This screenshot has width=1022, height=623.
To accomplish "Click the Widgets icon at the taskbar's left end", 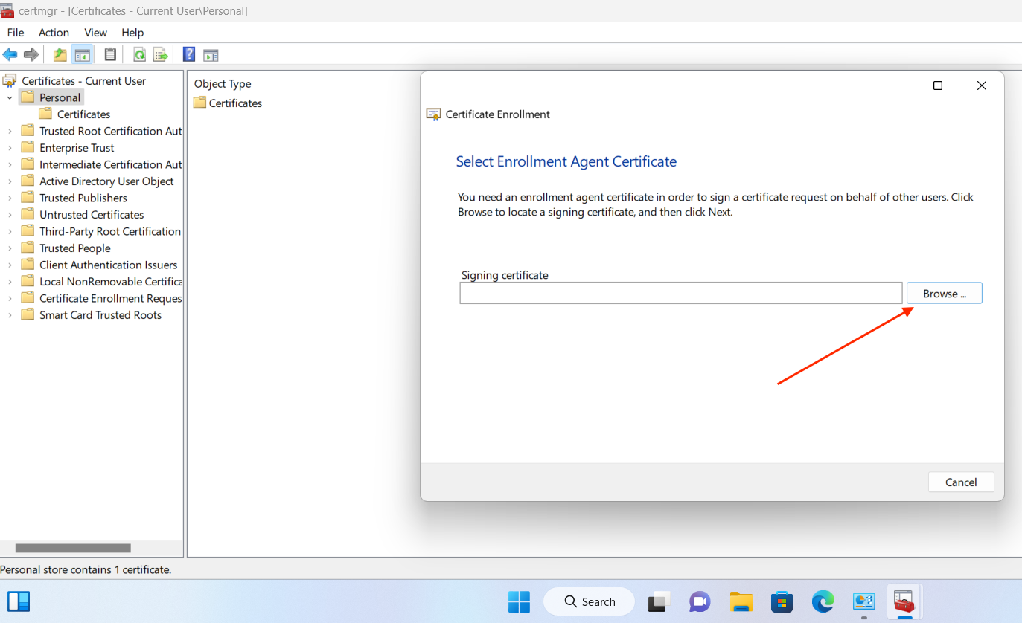I will 19,601.
